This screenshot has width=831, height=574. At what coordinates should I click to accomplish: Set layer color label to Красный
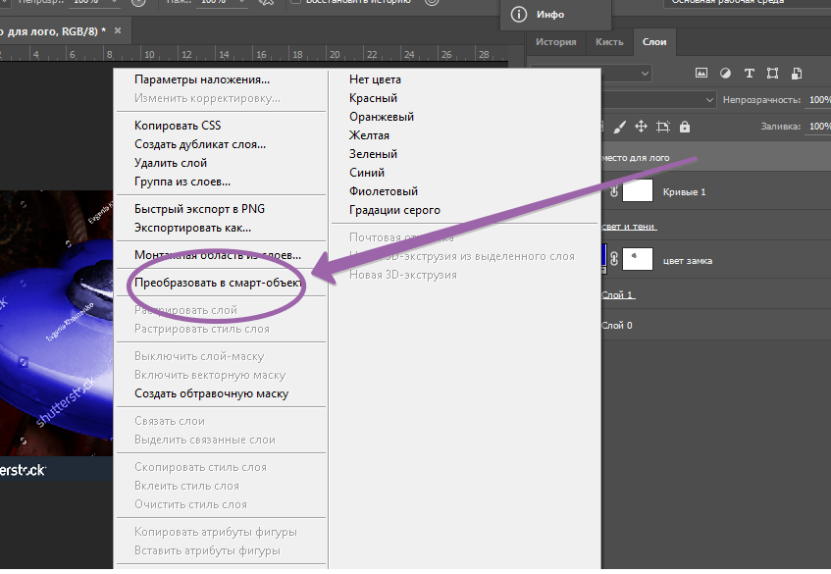pyautogui.click(x=373, y=98)
